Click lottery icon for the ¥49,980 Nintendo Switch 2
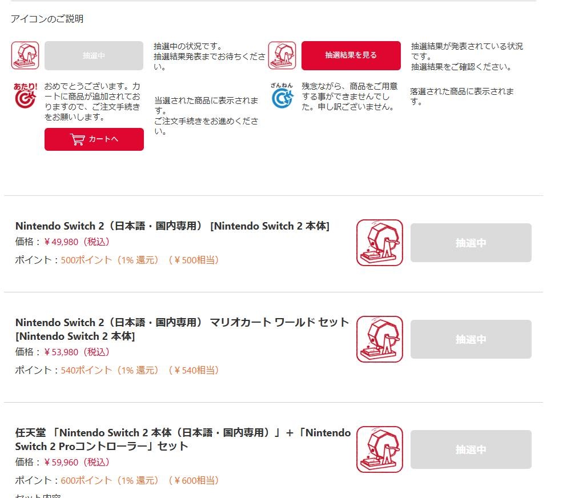The image size is (575, 498). click(380, 242)
